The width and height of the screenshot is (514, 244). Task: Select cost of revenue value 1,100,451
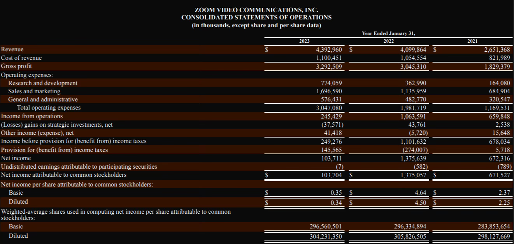[x=329, y=58]
